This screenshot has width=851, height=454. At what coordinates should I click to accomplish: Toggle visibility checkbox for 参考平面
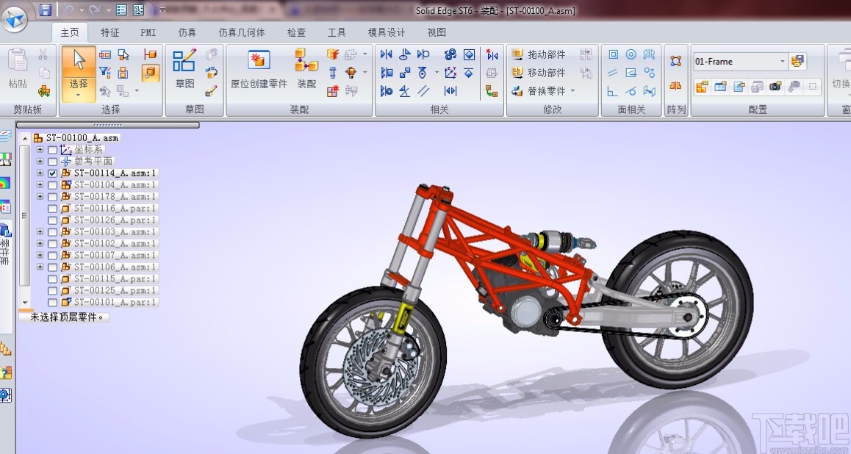pyautogui.click(x=53, y=162)
